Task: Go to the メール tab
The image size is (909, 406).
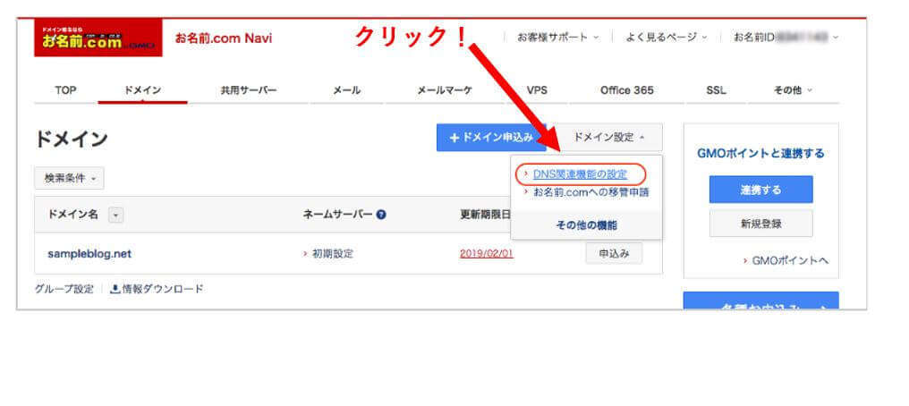Action: [x=346, y=90]
